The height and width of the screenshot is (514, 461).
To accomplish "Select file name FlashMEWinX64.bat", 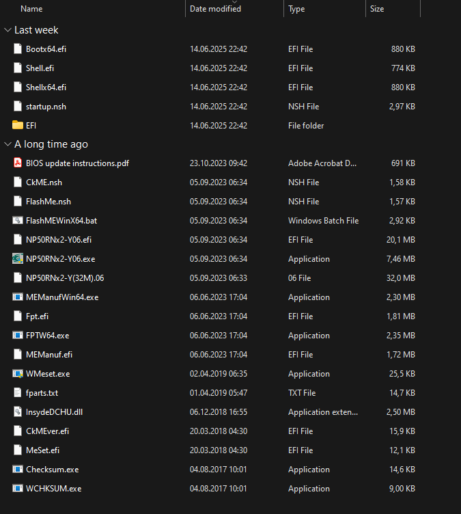I will 61,220.
